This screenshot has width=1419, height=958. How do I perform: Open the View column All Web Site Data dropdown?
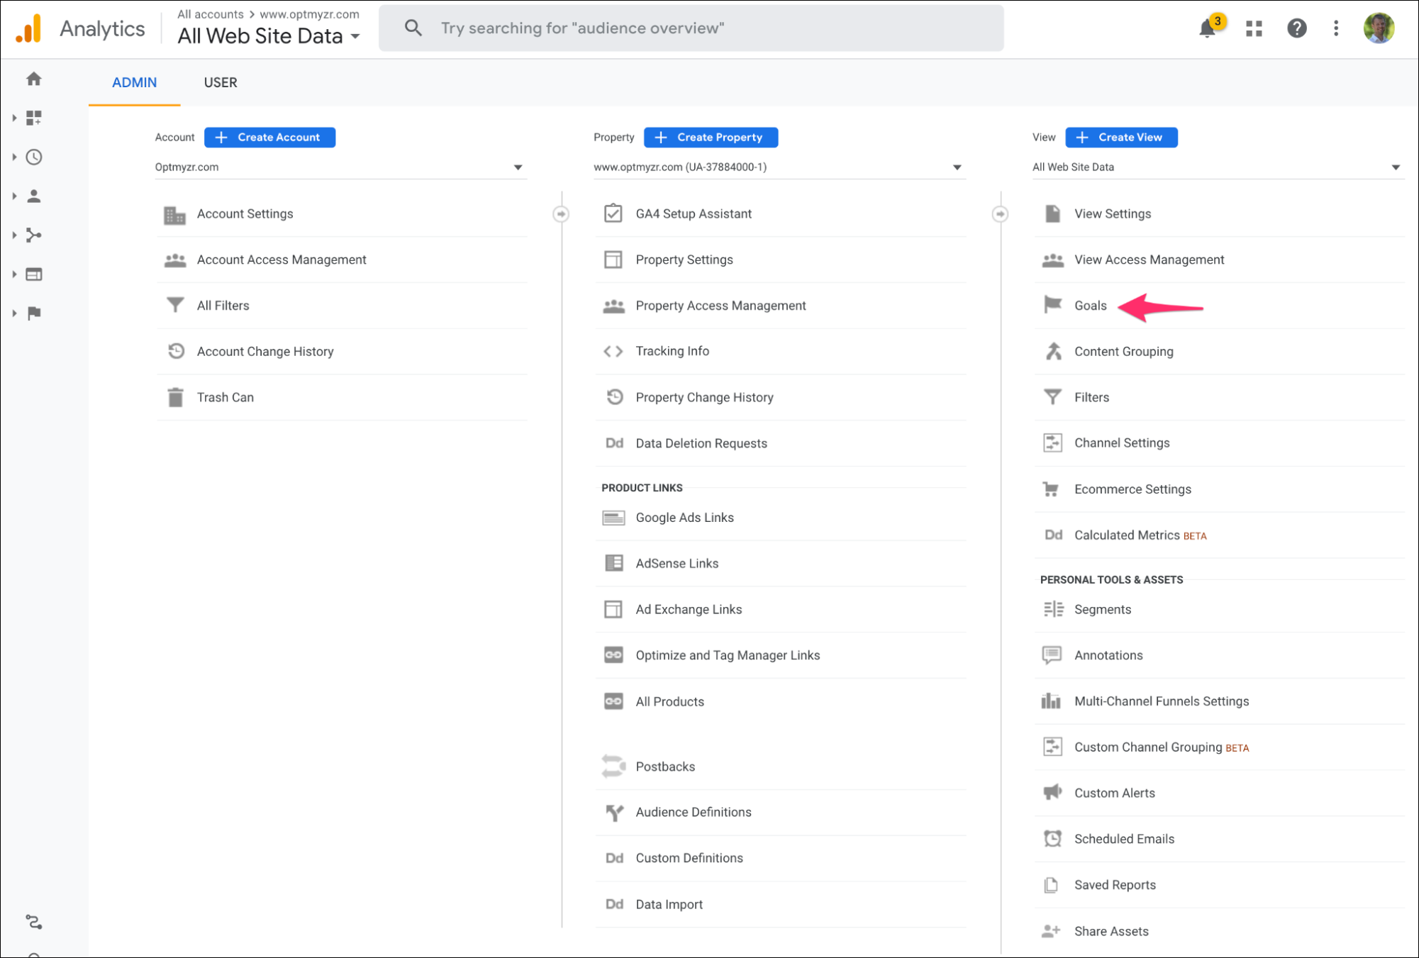[1218, 167]
